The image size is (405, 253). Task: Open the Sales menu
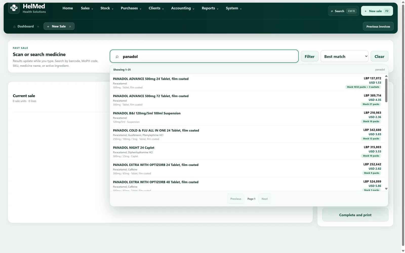[x=87, y=8]
